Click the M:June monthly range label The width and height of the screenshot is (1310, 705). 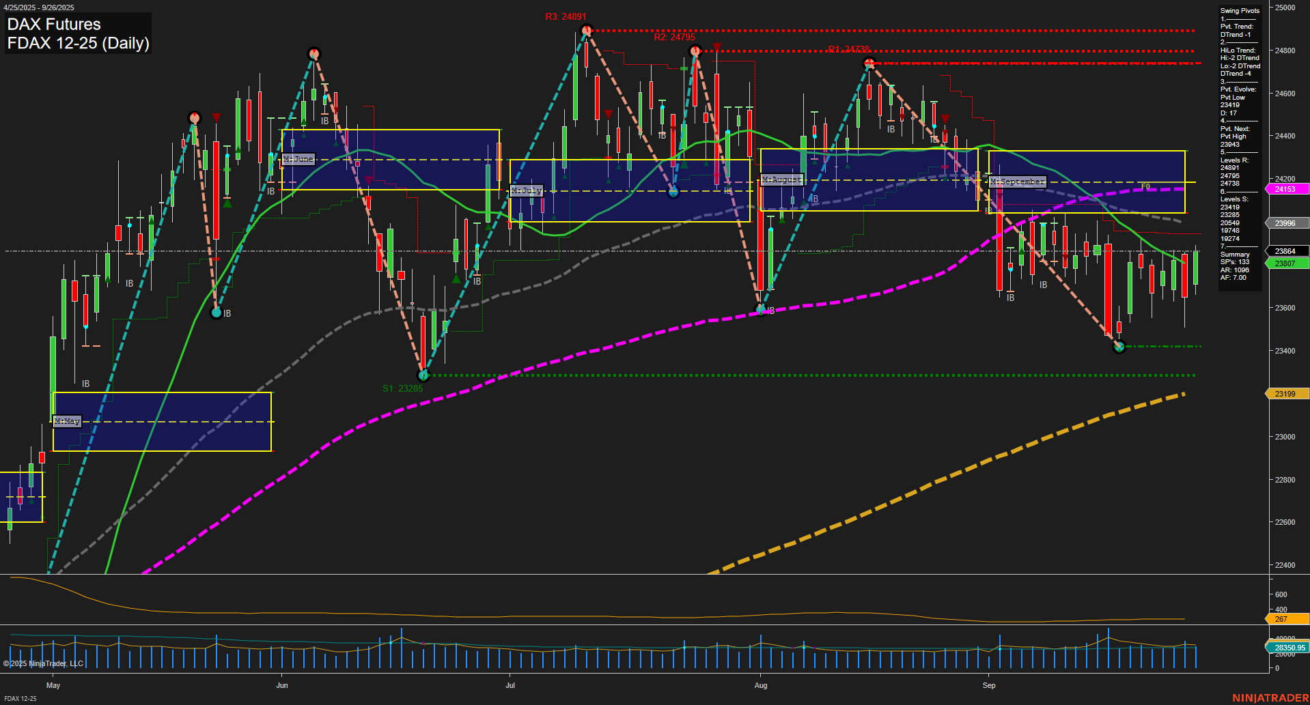click(x=299, y=159)
